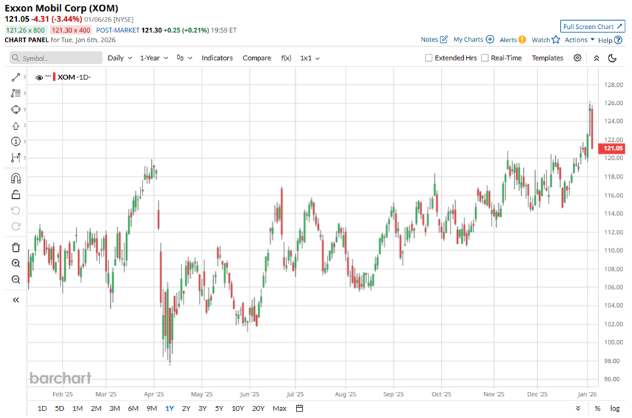Select the 10Y time range
This screenshot has height=418, width=632.
click(238, 409)
